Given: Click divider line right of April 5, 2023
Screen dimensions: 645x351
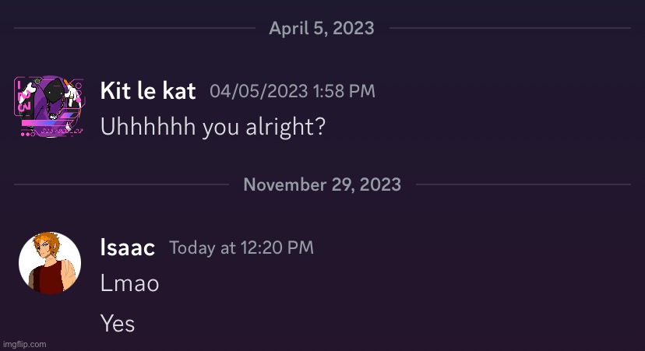Looking at the screenshot, I should click(x=509, y=29).
